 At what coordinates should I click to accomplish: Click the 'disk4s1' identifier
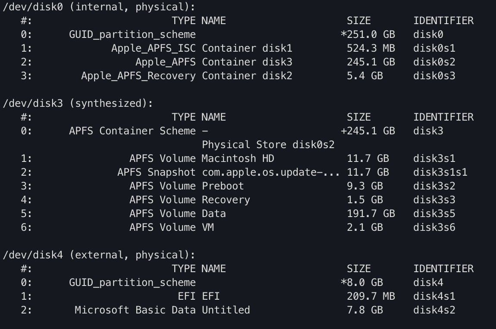point(434,296)
